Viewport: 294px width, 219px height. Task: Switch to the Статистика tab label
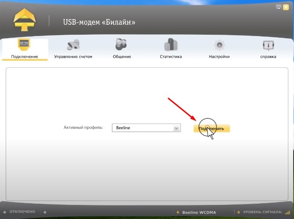pos(171,57)
